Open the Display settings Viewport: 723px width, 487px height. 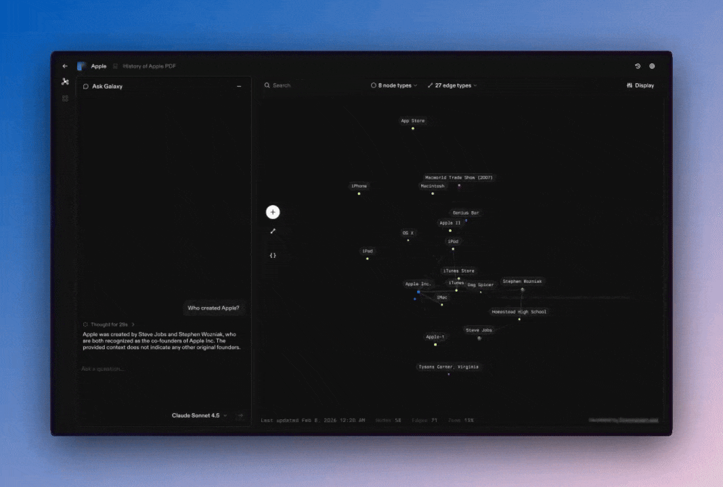(640, 85)
